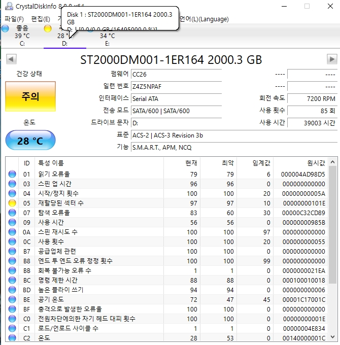Click the power-on count 85 회 field
The image size is (340, 345).
[x=312, y=111]
